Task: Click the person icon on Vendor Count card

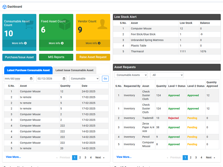Action: coord(102,24)
